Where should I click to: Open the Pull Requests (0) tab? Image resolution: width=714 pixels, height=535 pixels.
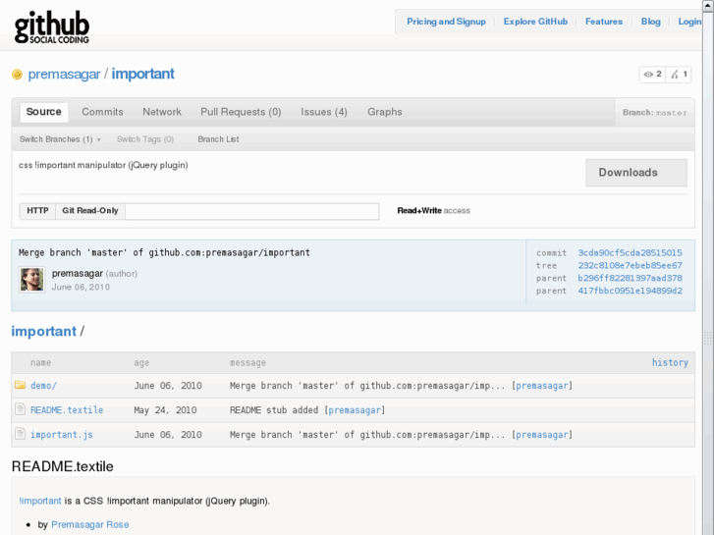click(241, 112)
